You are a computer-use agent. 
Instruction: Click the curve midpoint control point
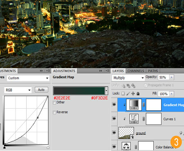click(x=38, y=118)
